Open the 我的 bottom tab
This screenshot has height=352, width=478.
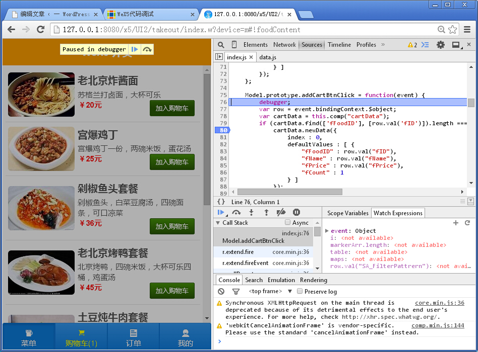(x=186, y=337)
